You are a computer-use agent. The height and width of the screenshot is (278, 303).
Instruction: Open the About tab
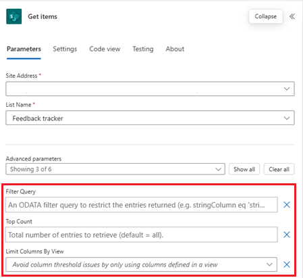coord(175,49)
